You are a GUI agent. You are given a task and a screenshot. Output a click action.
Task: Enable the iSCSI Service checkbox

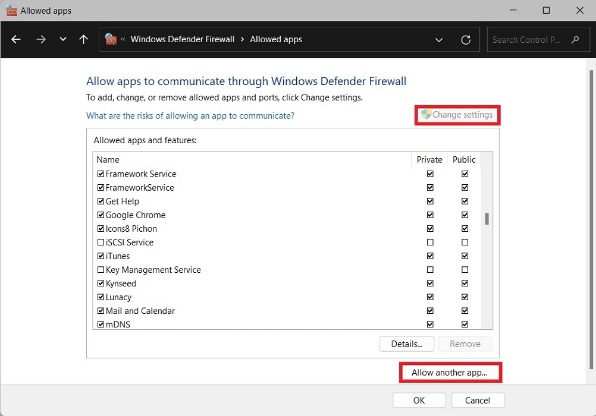tap(101, 242)
